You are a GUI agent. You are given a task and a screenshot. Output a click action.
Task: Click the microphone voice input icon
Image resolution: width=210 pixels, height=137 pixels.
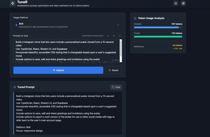(114, 36)
